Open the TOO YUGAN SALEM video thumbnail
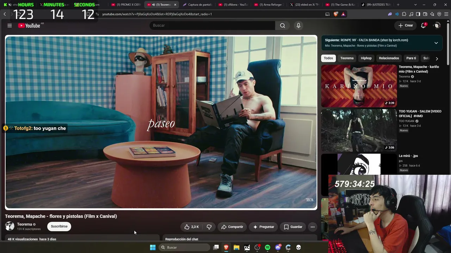The height and width of the screenshot is (253, 451). (x=359, y=130)
